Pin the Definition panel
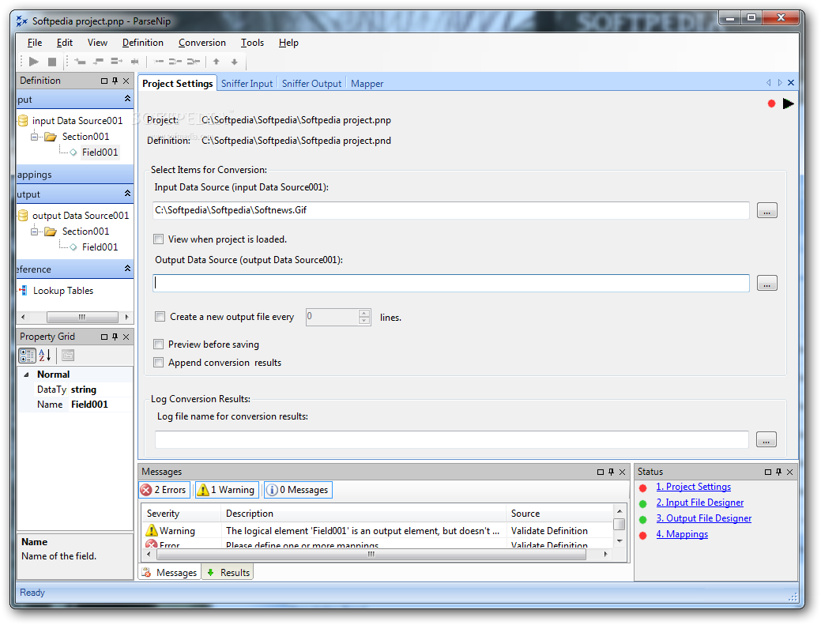Image resolution: width=821 pixels, height=625 pixels. pyautogui.click(x=115, y=81)
